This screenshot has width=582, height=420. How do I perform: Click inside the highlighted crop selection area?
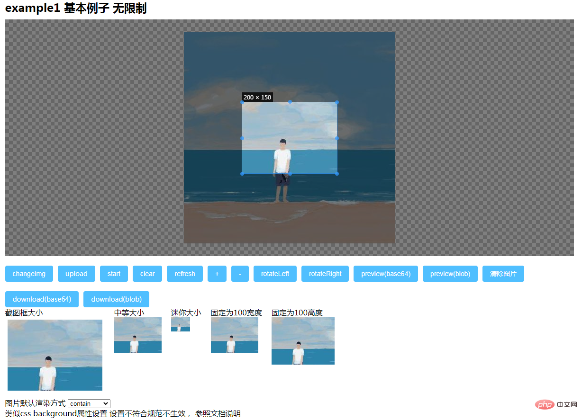coord(290,138)
